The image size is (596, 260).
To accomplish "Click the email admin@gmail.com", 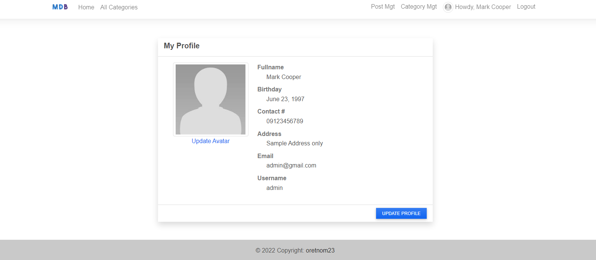I will pos(291,166).
